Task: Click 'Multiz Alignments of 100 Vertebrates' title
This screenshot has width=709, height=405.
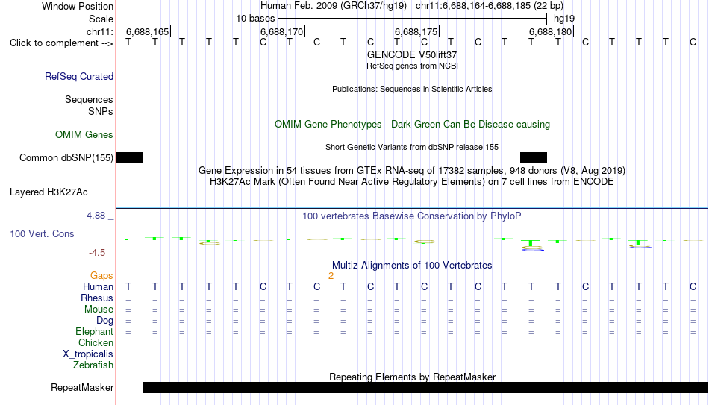Action: click(x=412, y=266)
